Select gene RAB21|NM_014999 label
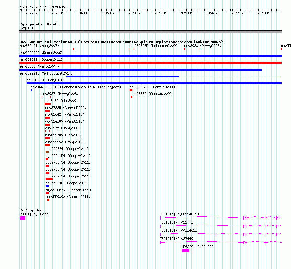Viewport: 291px width, 269px height. click(34, 214)
